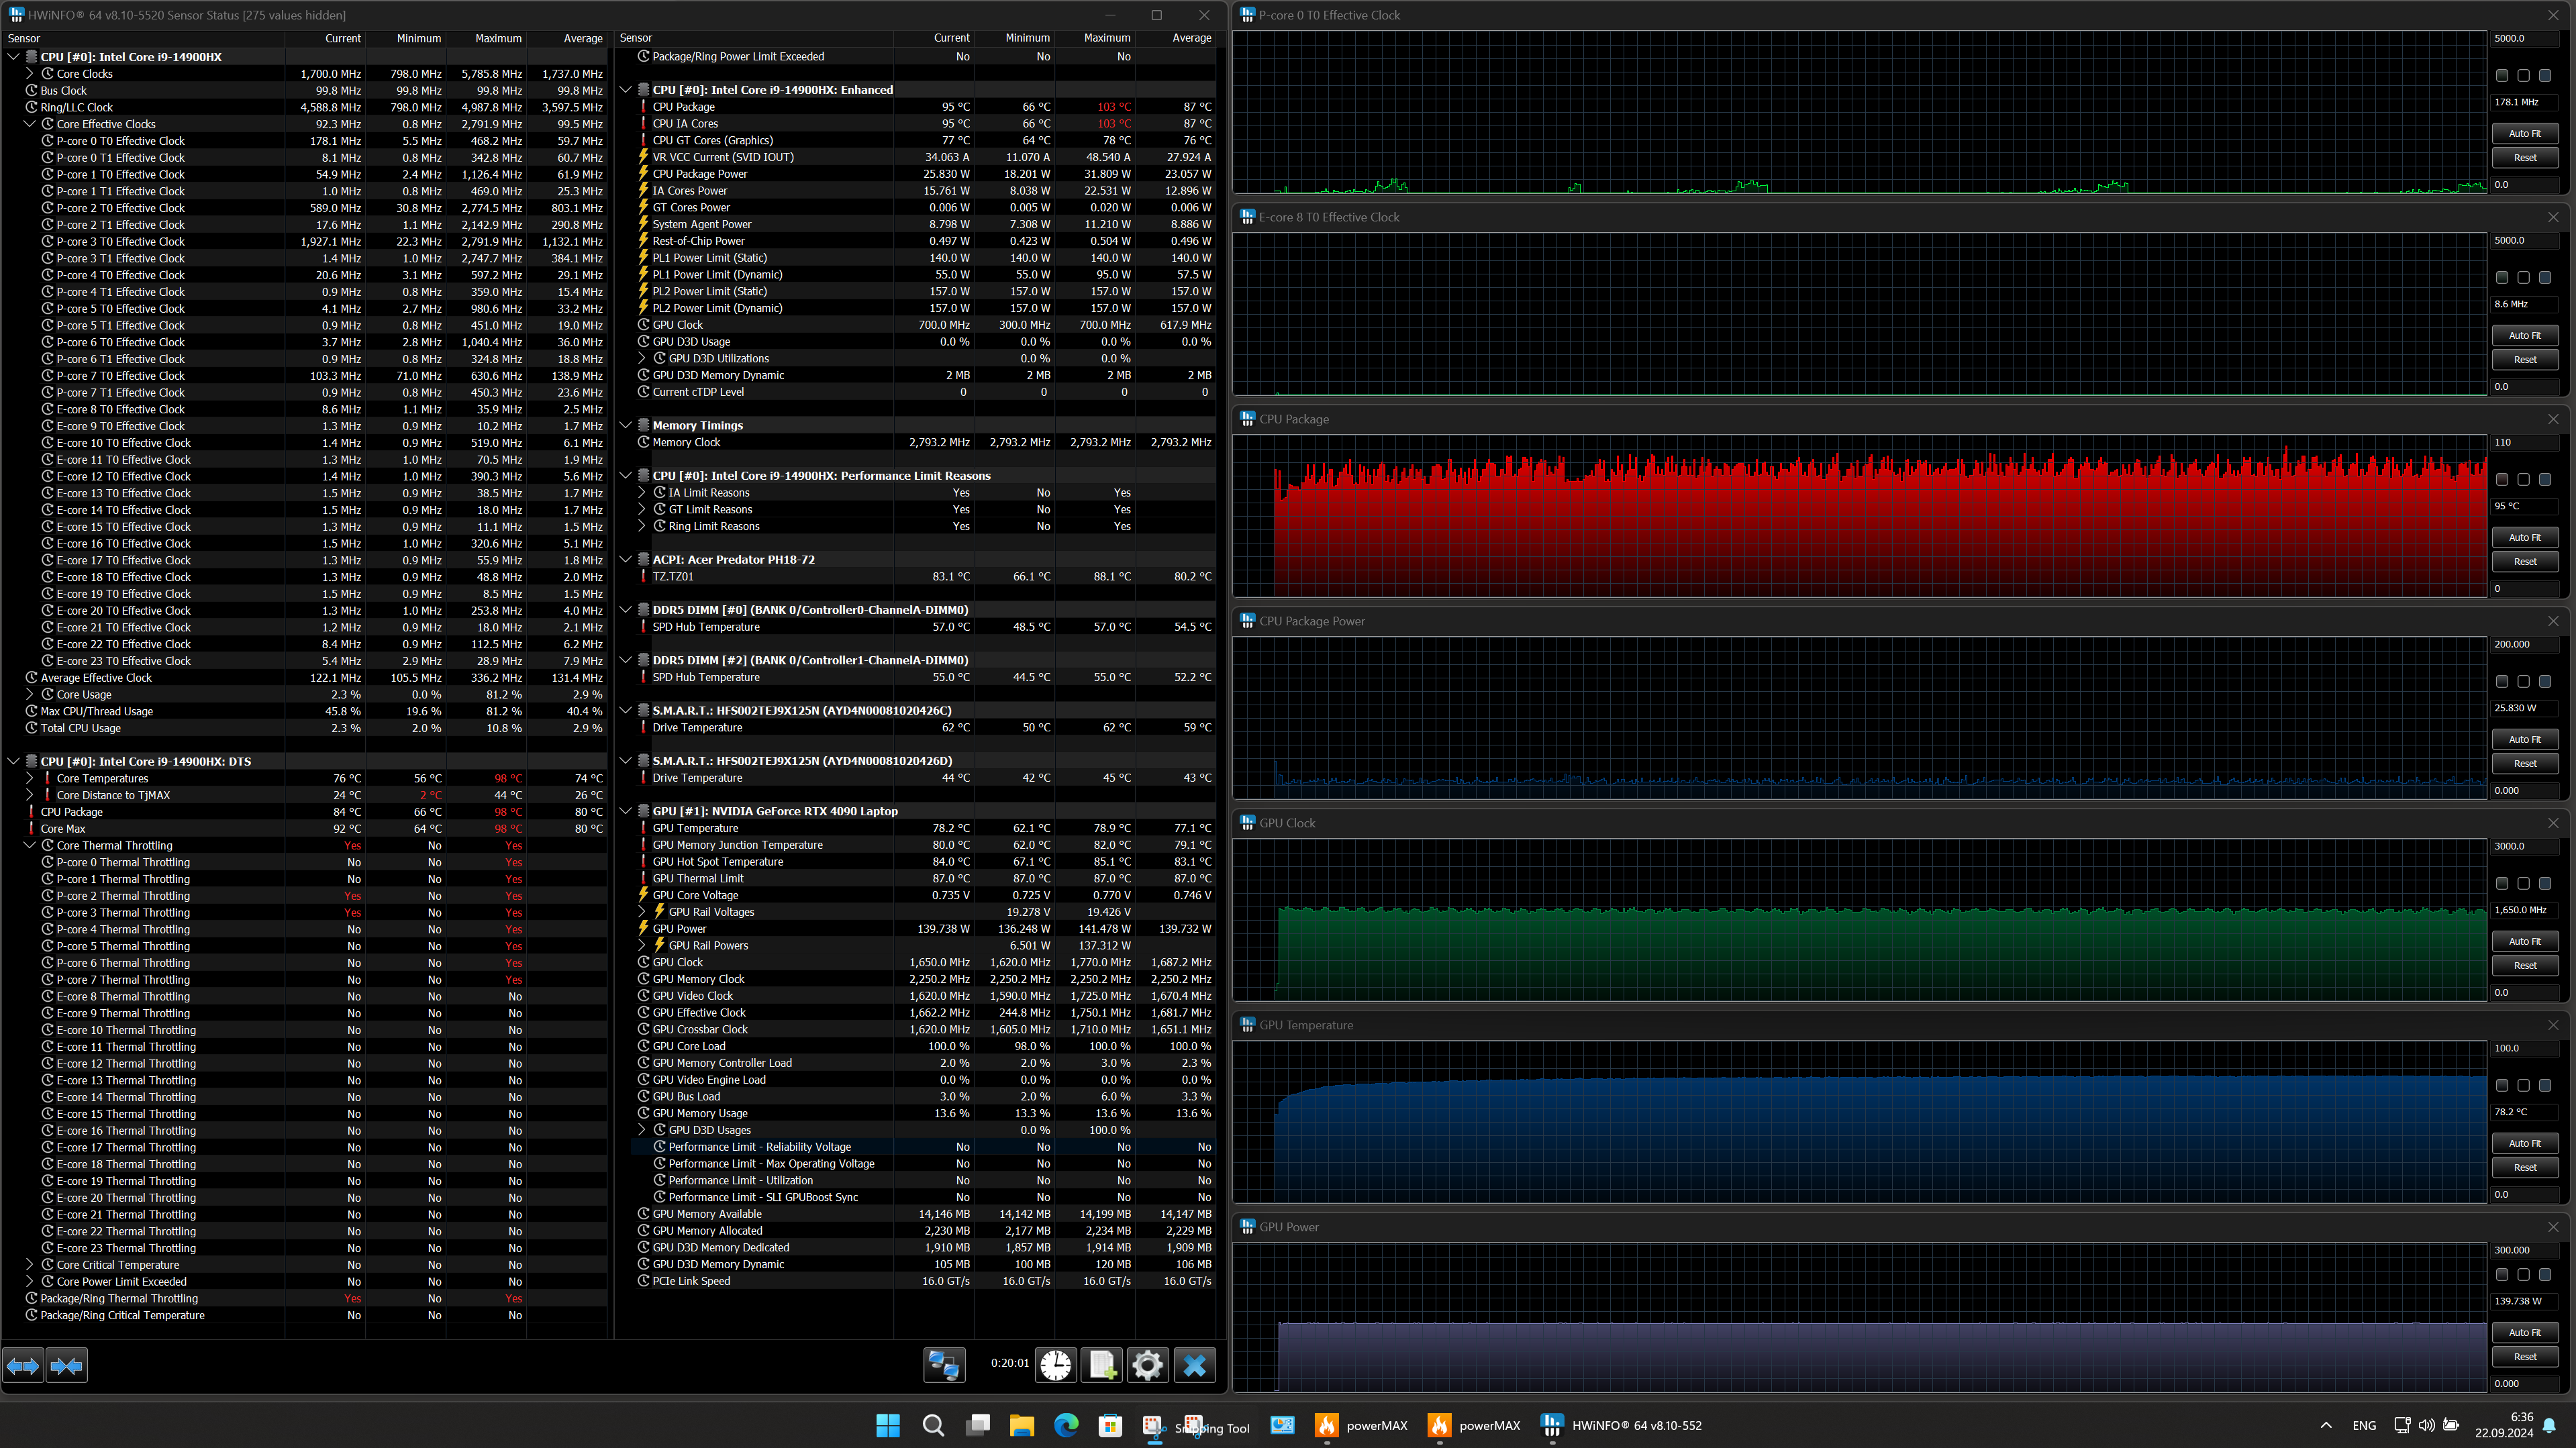The image size is (2576, 1448).
Task: Click the expand columns double-arrow icon
Action: click(x=23, y=1365)
